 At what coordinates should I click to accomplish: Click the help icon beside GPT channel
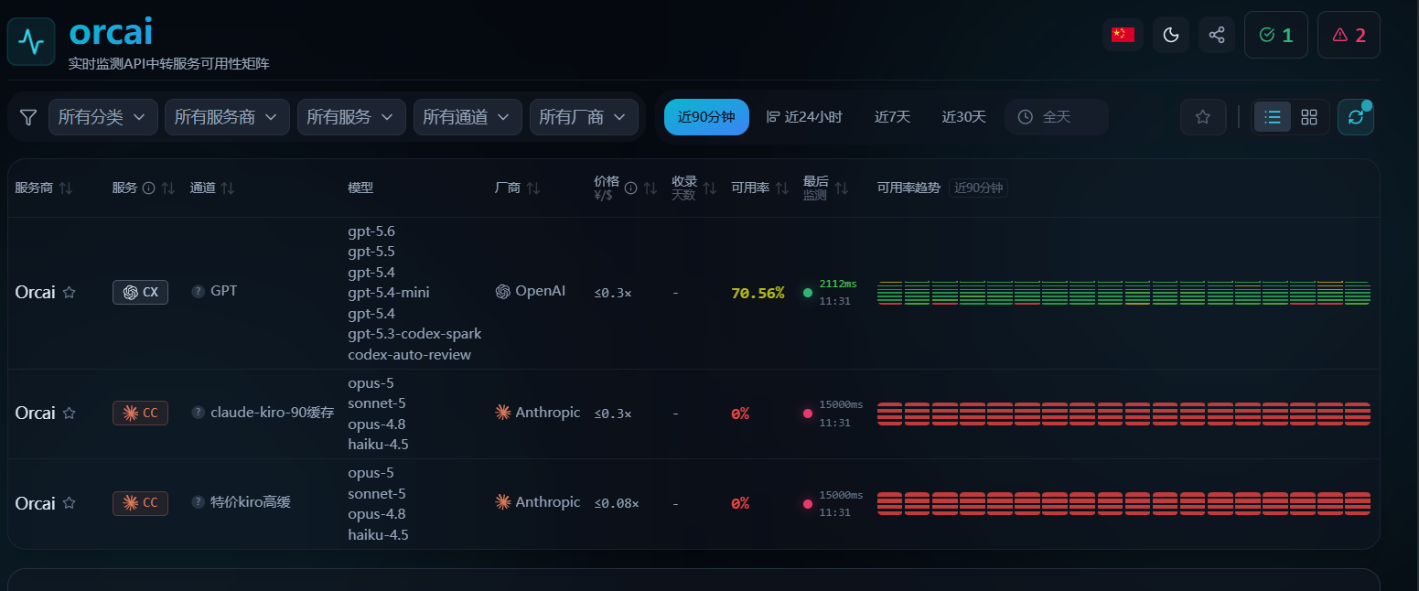(x=198, y=291)
